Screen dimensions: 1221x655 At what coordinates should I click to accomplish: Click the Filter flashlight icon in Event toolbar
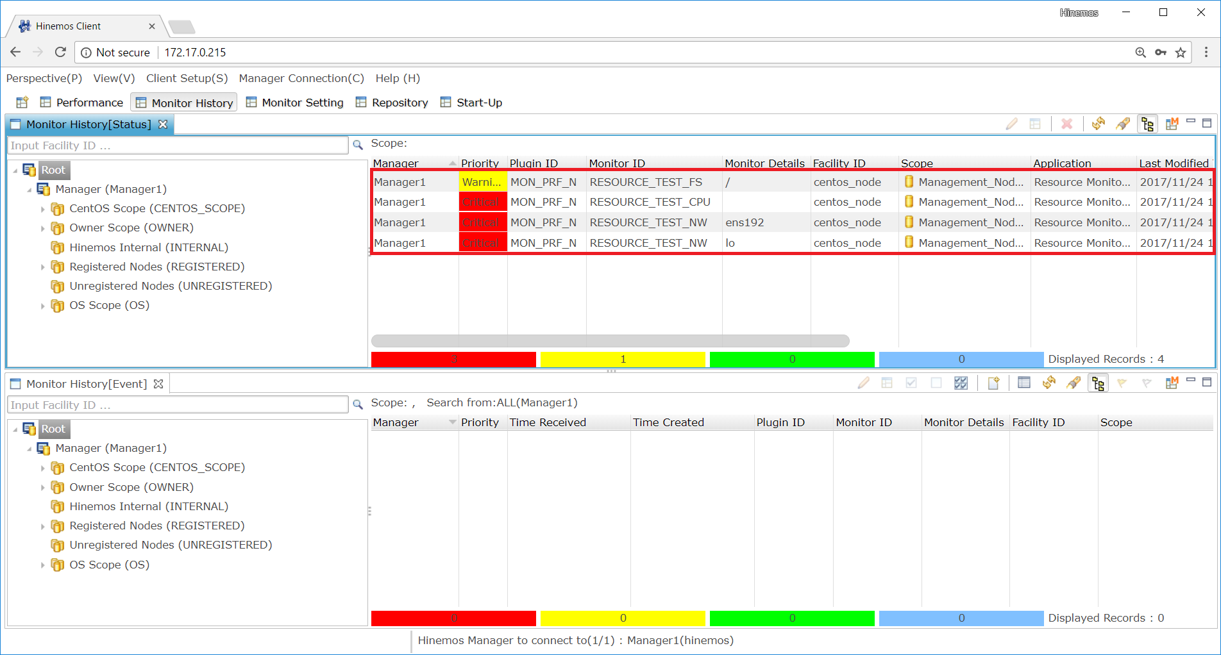(1074, 383)
